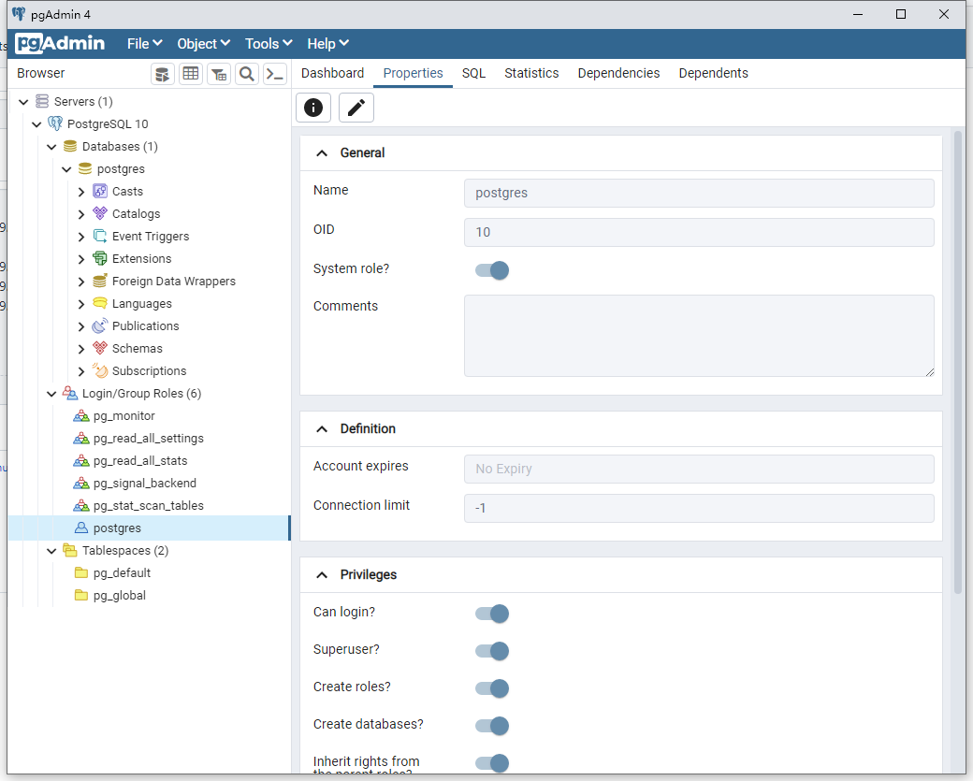This screenshot has width=973, height=781.
Task: Select the pg_read_all_settings role
Action: (x=149, y=438)
